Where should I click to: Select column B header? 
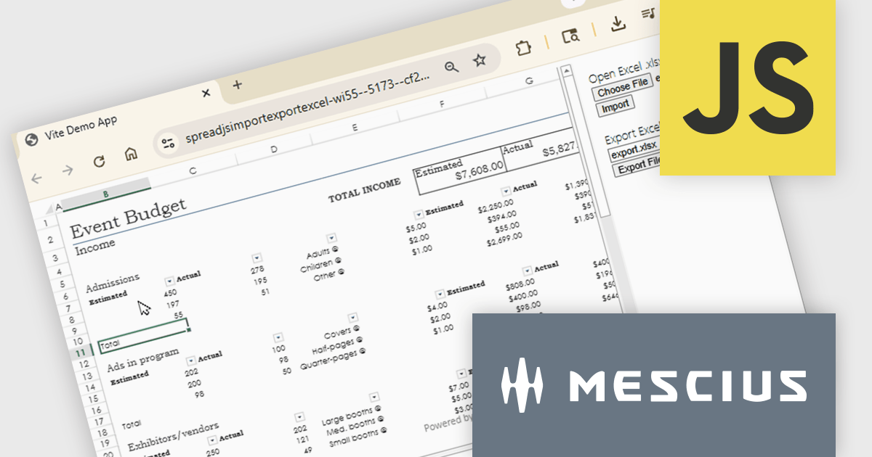tap(106, 194)
